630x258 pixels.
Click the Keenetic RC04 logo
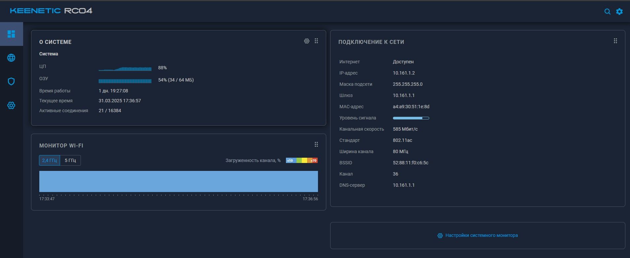51,11
